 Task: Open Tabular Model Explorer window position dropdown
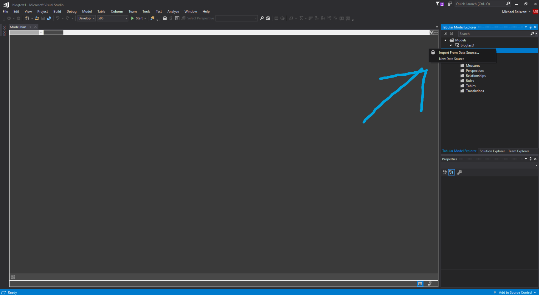(526, 27)
